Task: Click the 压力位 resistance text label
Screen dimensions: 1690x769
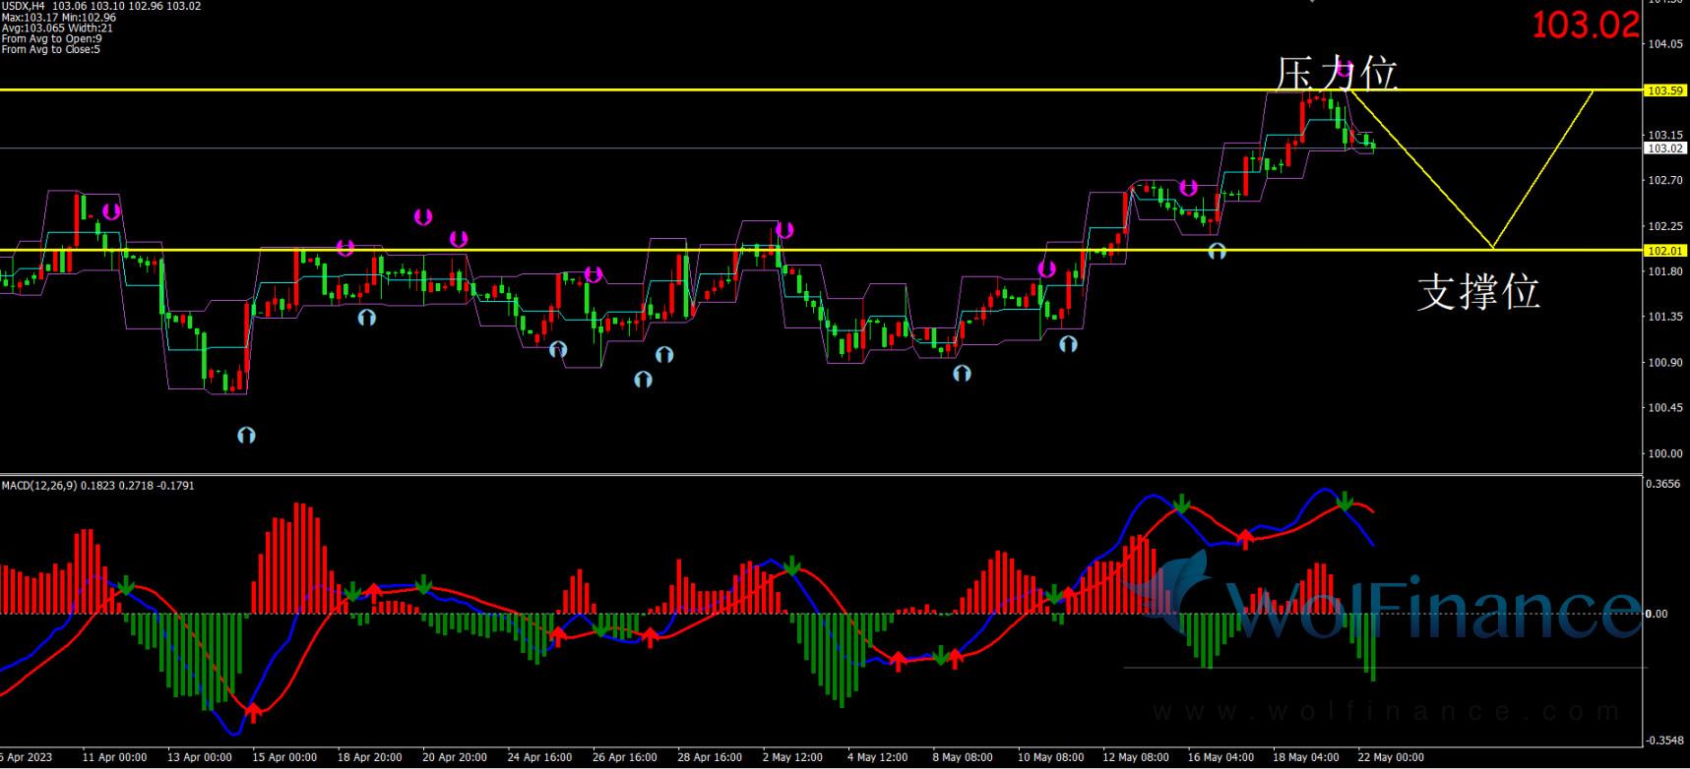Action: 1336,74
